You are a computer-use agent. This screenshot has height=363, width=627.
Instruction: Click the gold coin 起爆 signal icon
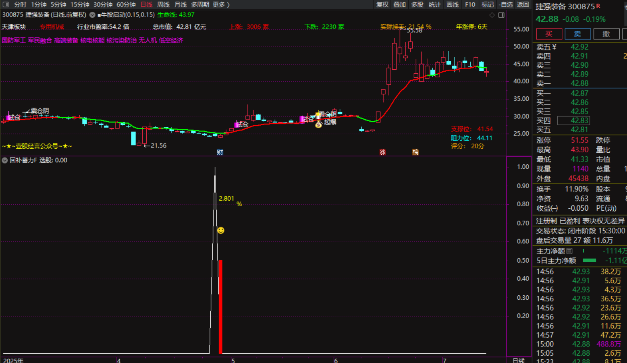click(318, 124)
